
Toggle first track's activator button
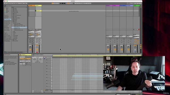coord(30,50)
